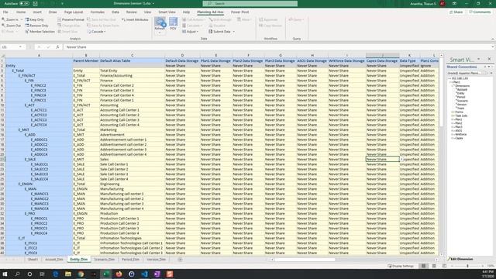Select the E_Total cell in column A

[x=40, y=71]
